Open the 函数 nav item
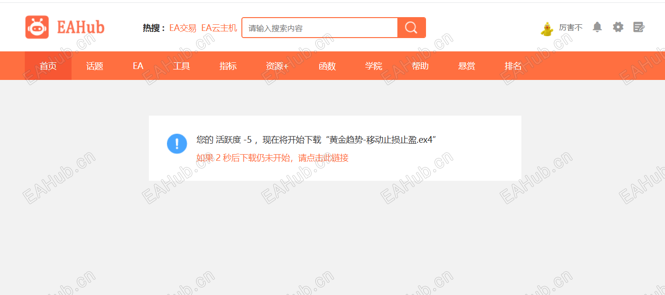Screen dimensions: 665x295 click(327, 66)
